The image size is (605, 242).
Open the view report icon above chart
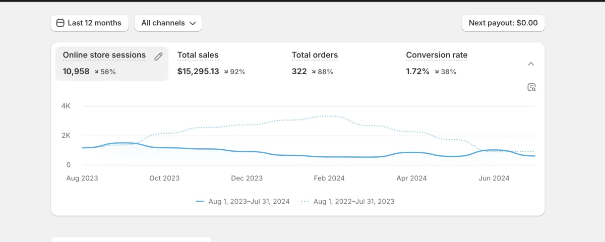pos(531,87)
